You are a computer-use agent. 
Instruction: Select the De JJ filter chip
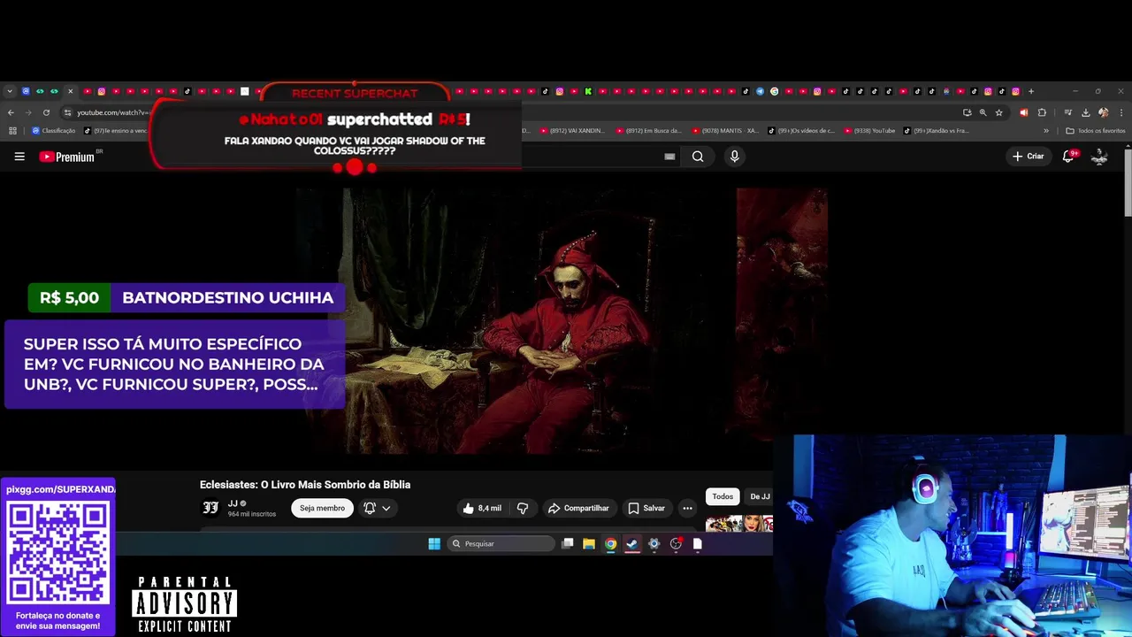pos(760,496)
